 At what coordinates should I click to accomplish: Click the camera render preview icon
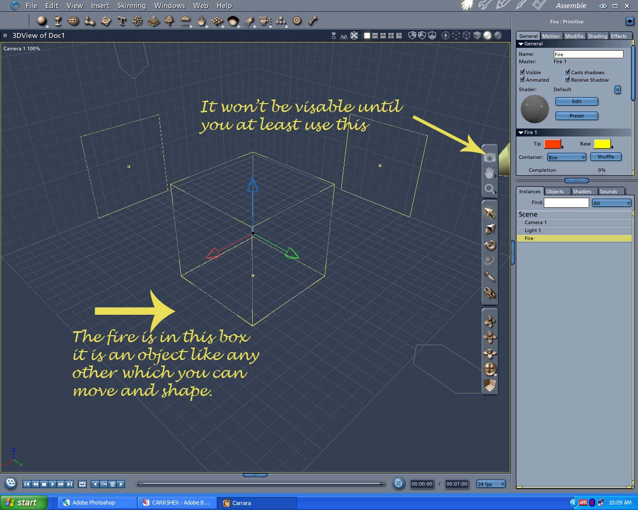pyautogui.click(x=489, y=157)
